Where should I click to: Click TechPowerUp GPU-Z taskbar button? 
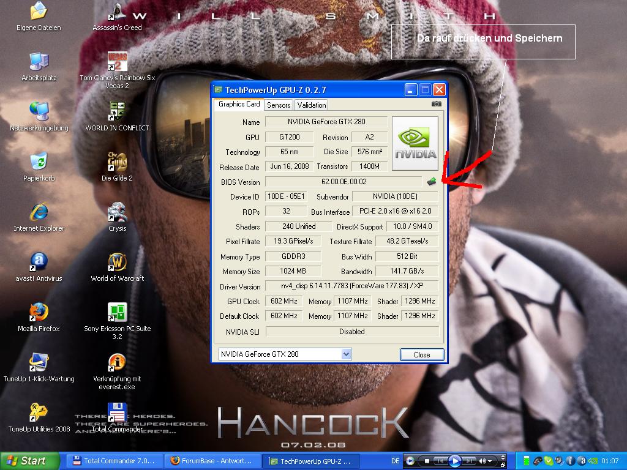(x=311, y=461)
